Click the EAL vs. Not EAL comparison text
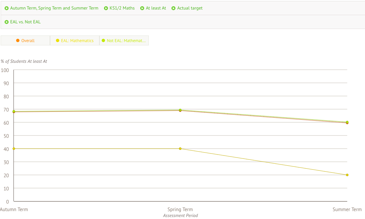Image resolution: width=365 pixels, height=219 pixels. click(x=25, y=22)
